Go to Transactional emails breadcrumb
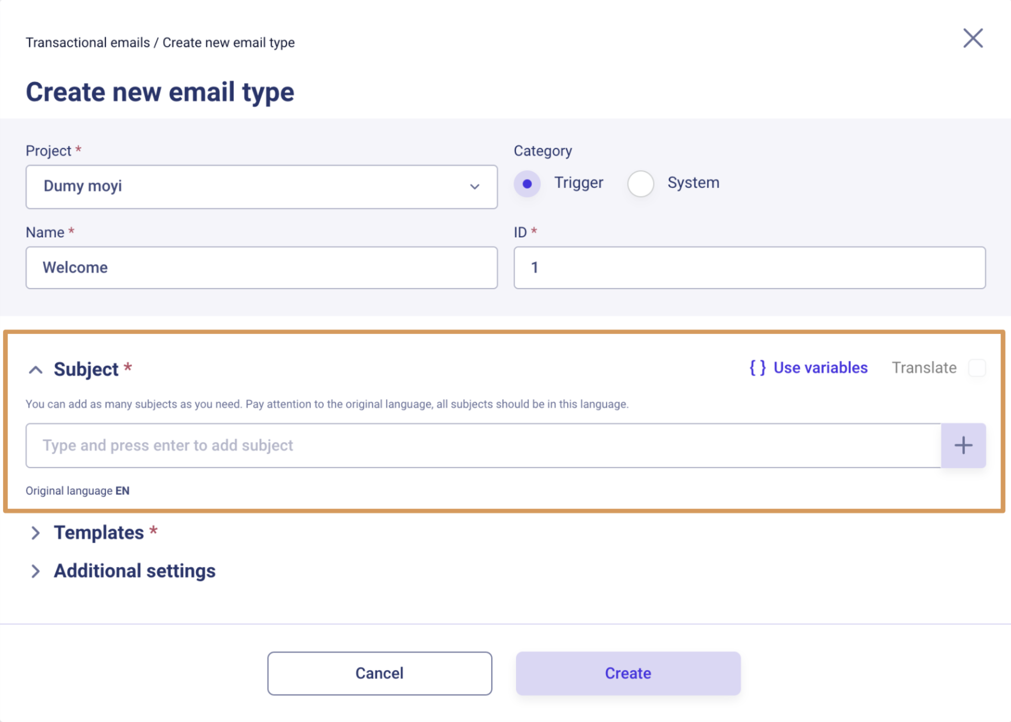Viewport: 1011px width, 722px height. pyautogui.click(x=87, y=42)
